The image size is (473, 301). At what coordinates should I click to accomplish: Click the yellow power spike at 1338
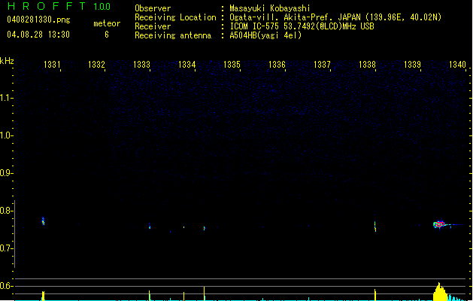[x=375, y=295]
